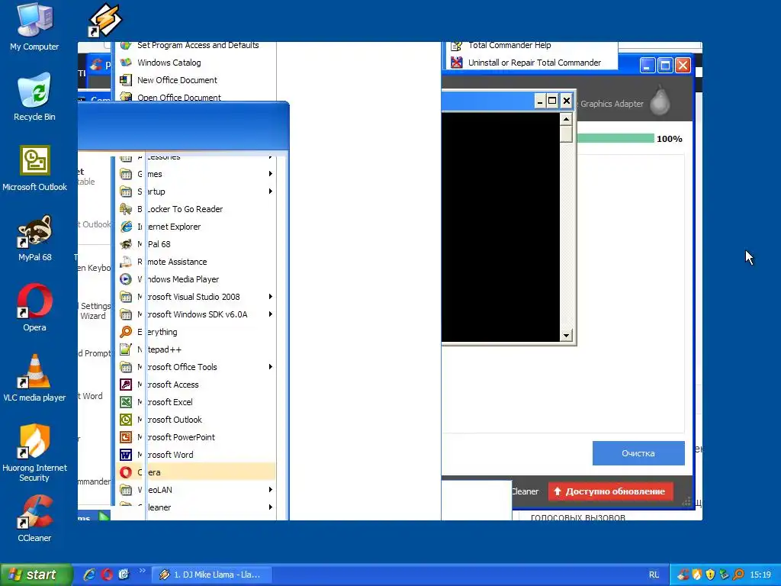Select the CCleaner desktop shortcut
The height and width of the screenshot is (586, 781).
tap(34, 519)
